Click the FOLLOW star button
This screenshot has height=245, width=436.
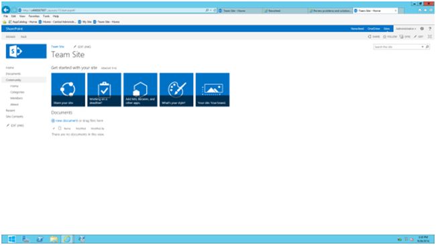(x=390, y=37)
